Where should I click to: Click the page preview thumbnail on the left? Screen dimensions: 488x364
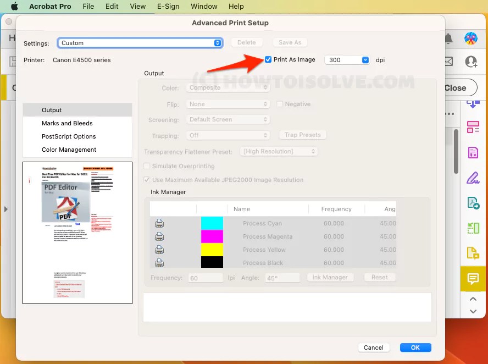coord(77,233)
